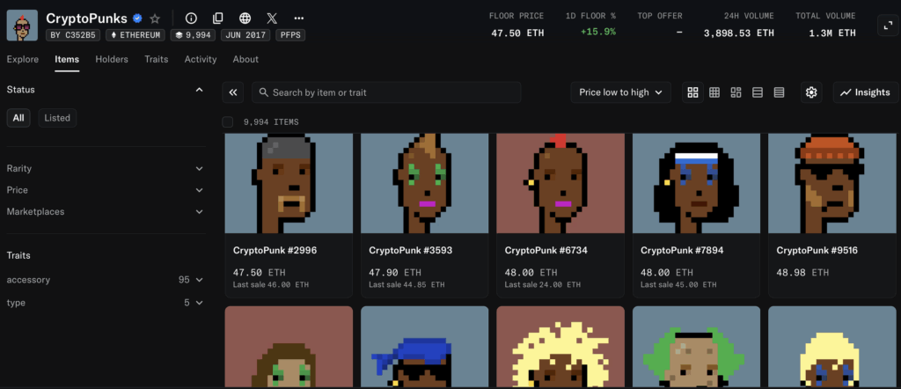Screen dimensions: 901x389
Task: Open the collection website globe icon
Action: coord(245,18)
